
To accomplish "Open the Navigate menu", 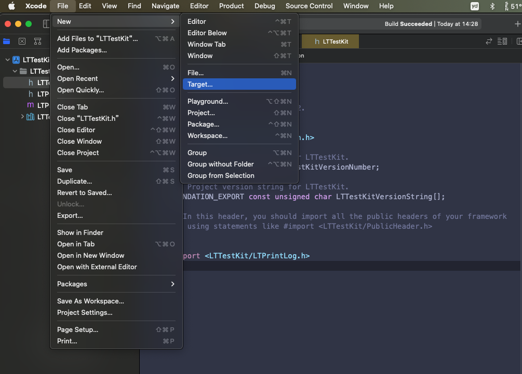I will (166, 6).
